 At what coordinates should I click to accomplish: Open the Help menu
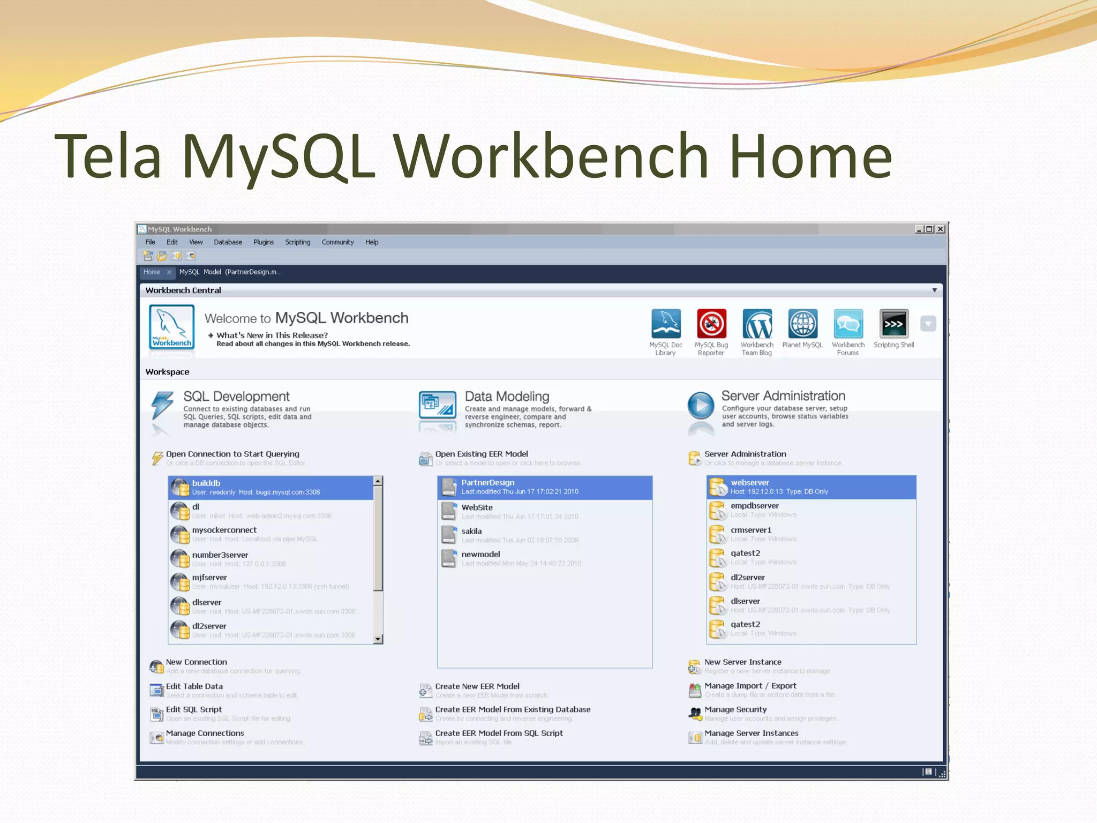click(x=372, y=242)
